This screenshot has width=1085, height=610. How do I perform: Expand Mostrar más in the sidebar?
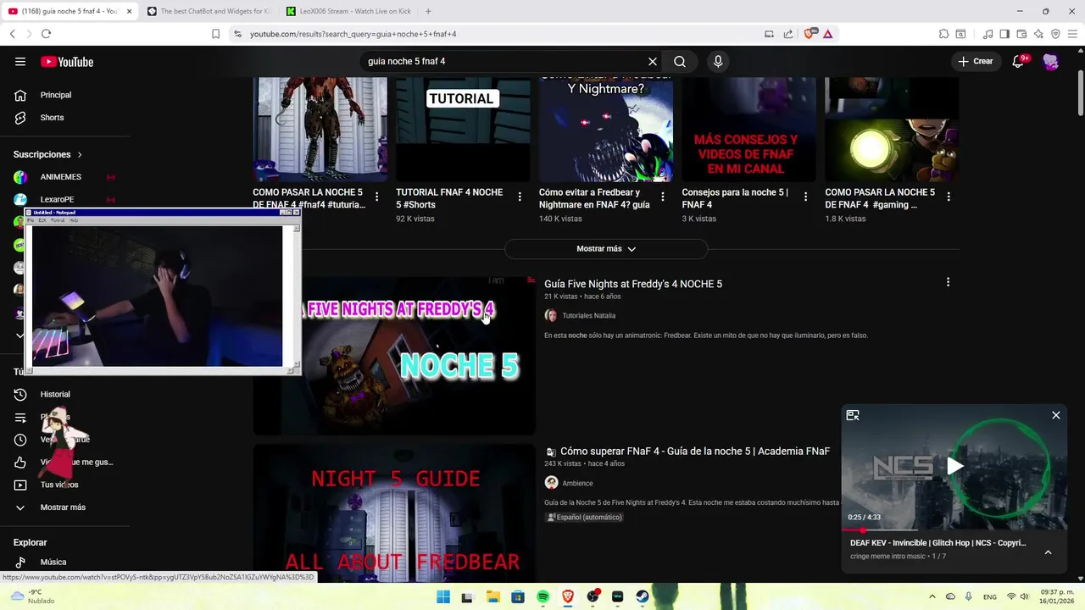63,507
